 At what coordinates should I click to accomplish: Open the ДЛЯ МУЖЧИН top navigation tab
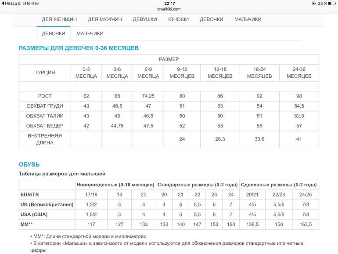104,19
